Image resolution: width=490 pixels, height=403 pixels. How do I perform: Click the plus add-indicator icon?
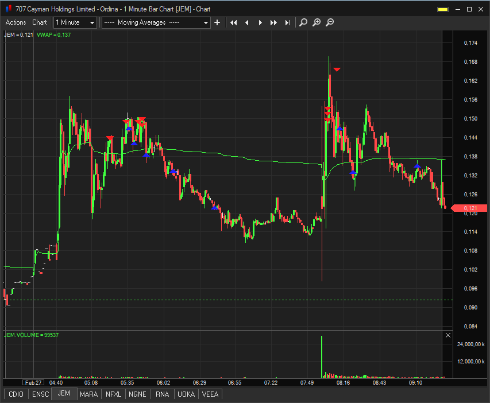pyautogui.click(x=217, y=22)
